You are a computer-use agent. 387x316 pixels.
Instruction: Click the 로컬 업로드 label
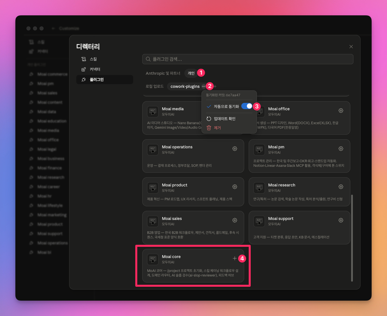(x=155, y=86)
